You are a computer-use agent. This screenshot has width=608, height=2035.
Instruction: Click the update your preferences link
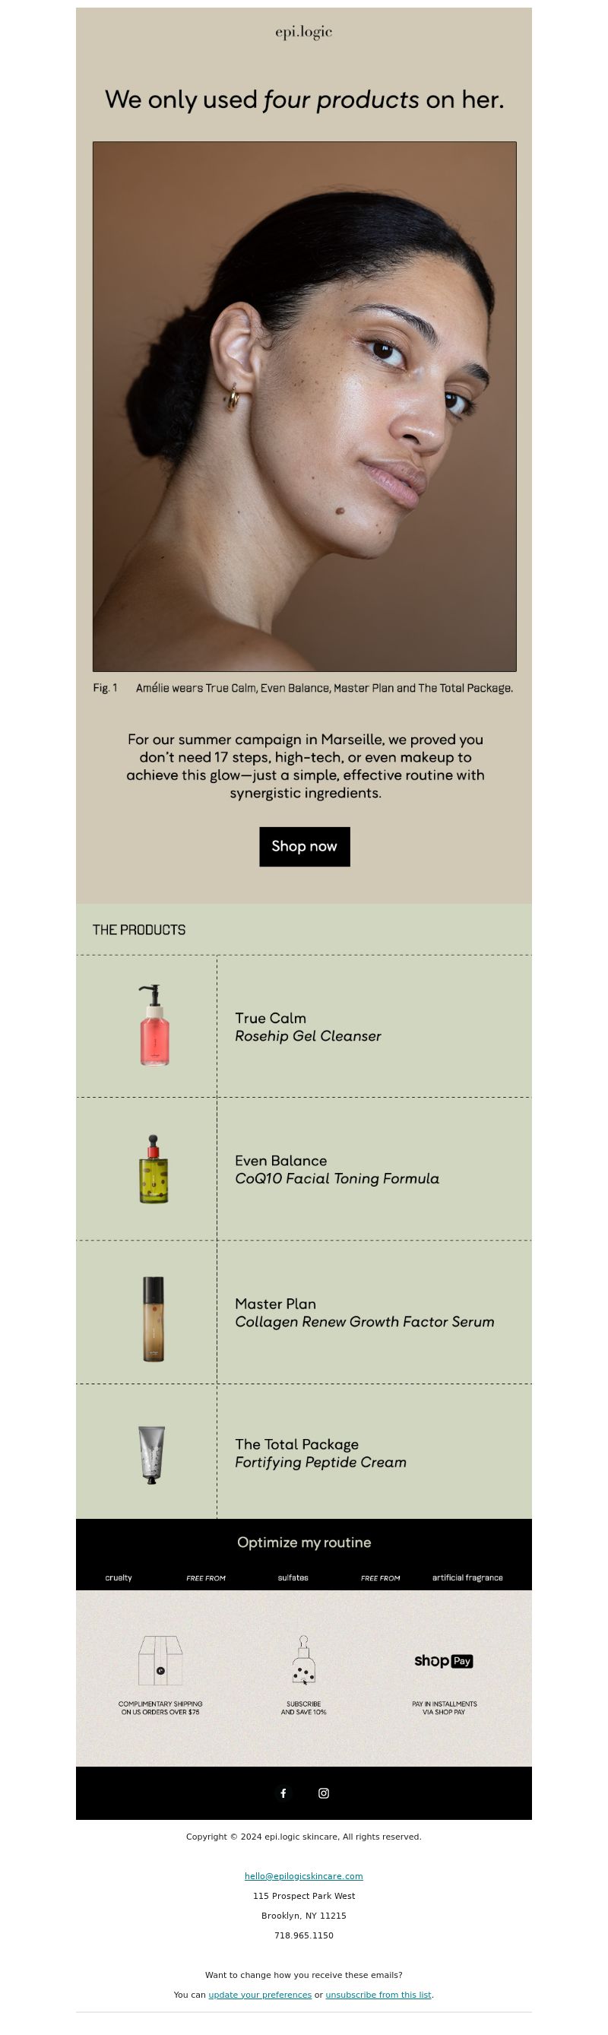pos(260,1995)
